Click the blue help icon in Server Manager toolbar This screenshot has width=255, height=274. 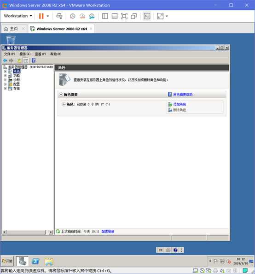34,60
